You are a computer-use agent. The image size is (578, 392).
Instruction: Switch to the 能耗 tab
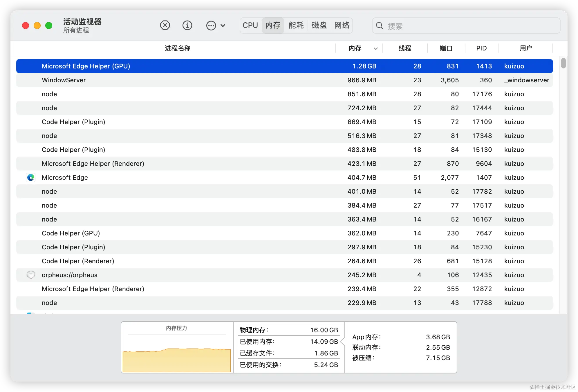pyautogui.click(x=296, y=26)
